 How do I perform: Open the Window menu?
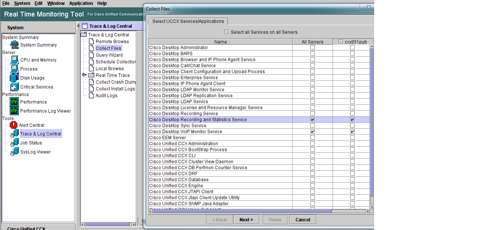click(56, 3)
